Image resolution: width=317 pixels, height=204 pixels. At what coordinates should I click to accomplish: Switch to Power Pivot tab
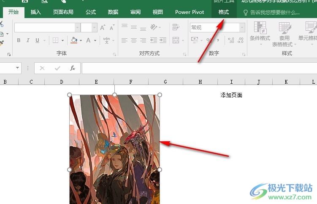coord(190,12)
